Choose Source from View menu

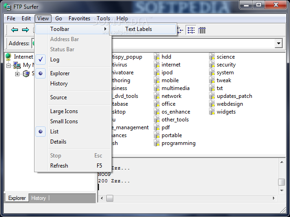pyautogui.click(x=73, y=97)
